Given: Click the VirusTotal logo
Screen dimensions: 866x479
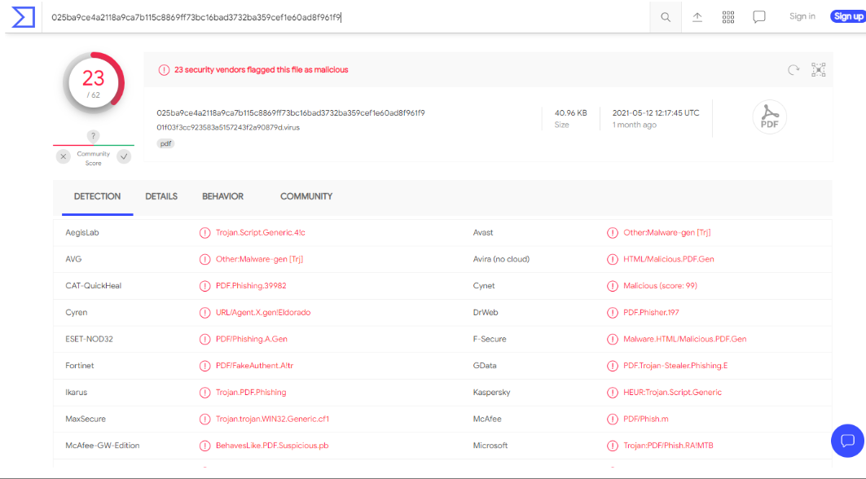Looking at the screenshot, I should (x=23, y=16).
